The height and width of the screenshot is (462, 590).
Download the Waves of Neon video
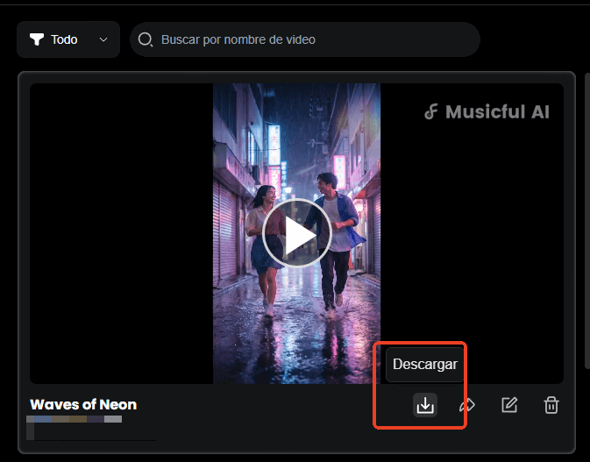point(425,405)
